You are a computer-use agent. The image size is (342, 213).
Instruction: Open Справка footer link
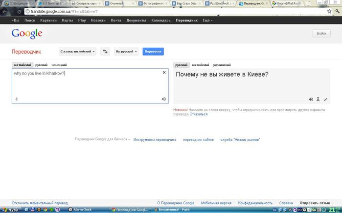[x=286, y=203]
